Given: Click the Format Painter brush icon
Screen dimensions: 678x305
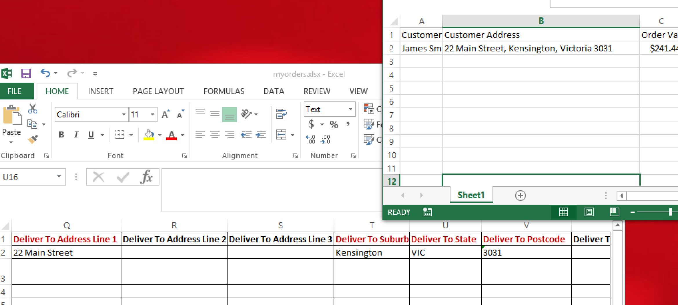Looking at the screenshot, I should (32, 139).
